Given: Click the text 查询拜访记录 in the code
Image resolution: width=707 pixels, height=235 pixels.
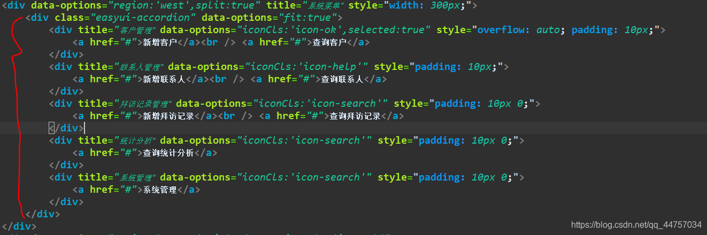Looking at the screenshot, I should point(355,116).
